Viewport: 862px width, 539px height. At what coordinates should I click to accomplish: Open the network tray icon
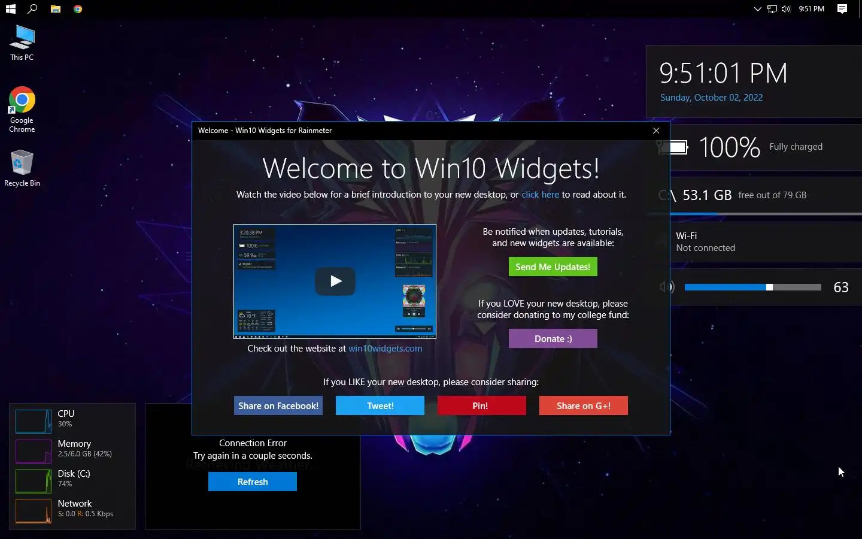click(772, 9)
